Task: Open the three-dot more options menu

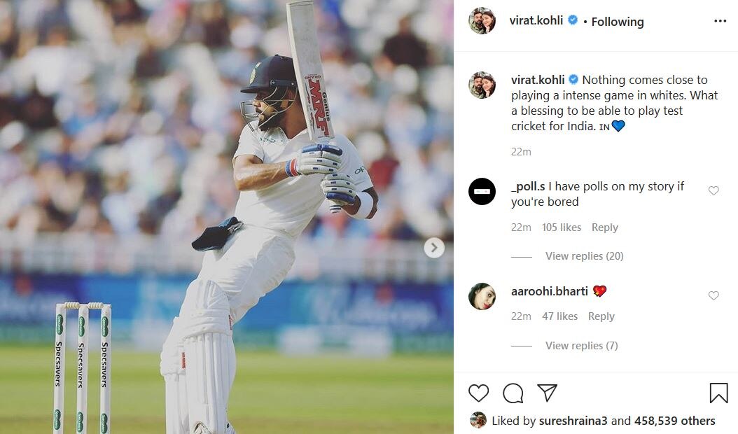Action: click(x=720, y=21)
